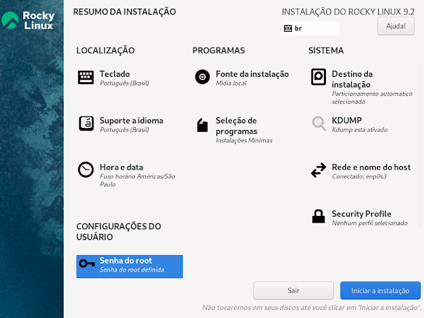Viewport: 424px width, 318px height.
Task: Open help with the Ajuda! button
Action: (396, 26)
